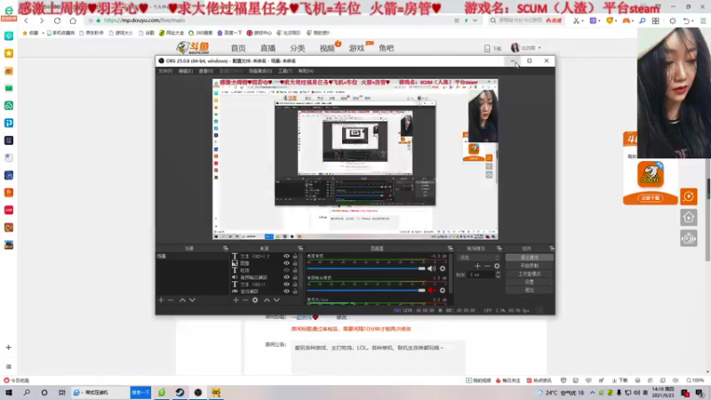711x400 pixels.
Task: Pop out the OBS Scene Transitions dock
Action: pyautogui.click(x=499, y=249)
